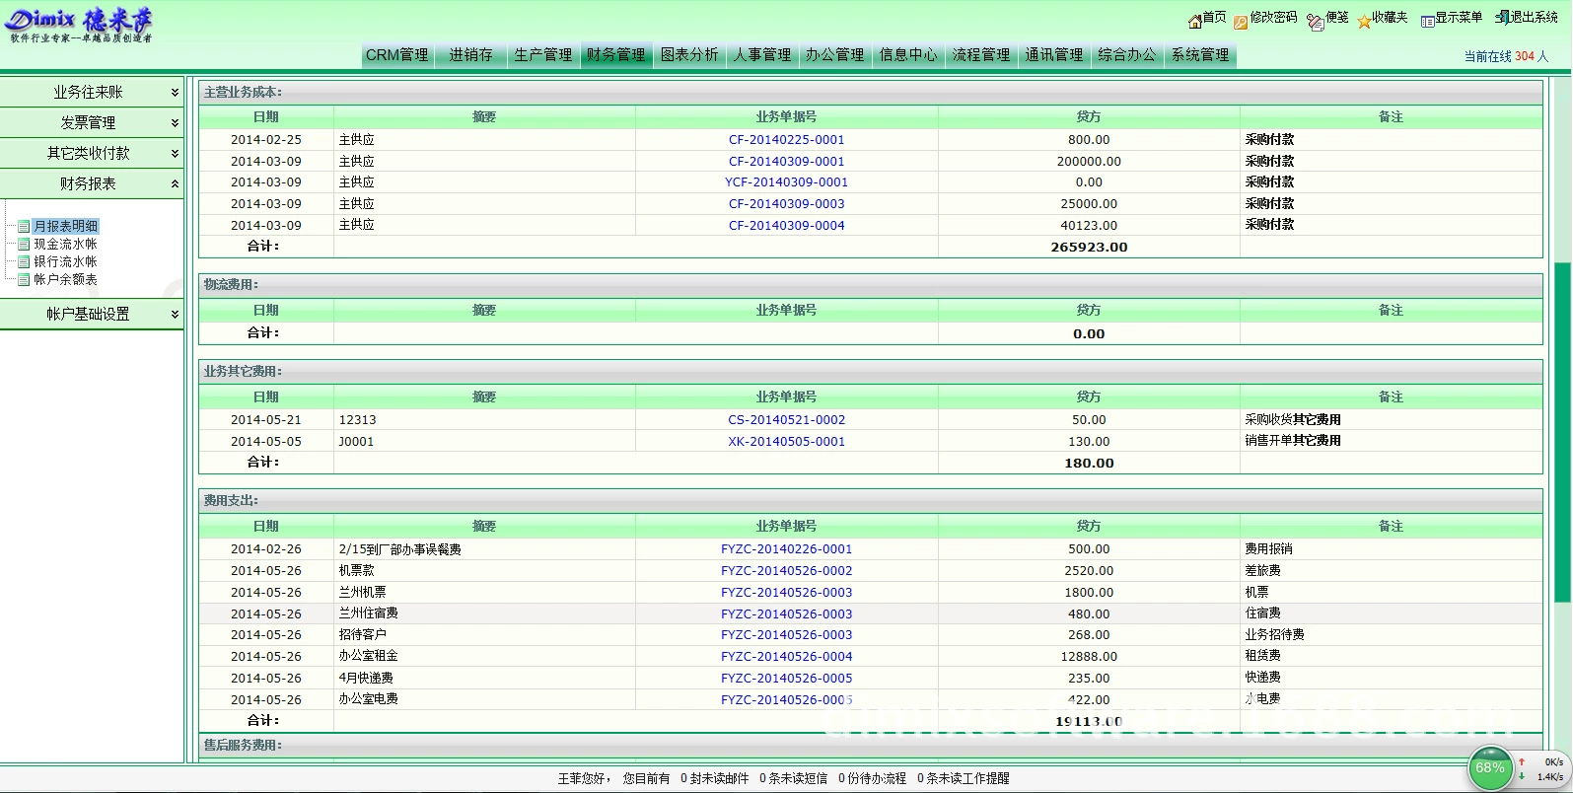This screenshot has height=793, width=1573.
Task: Expand the 发票管理 sidebar section
Action: point(92,122)
